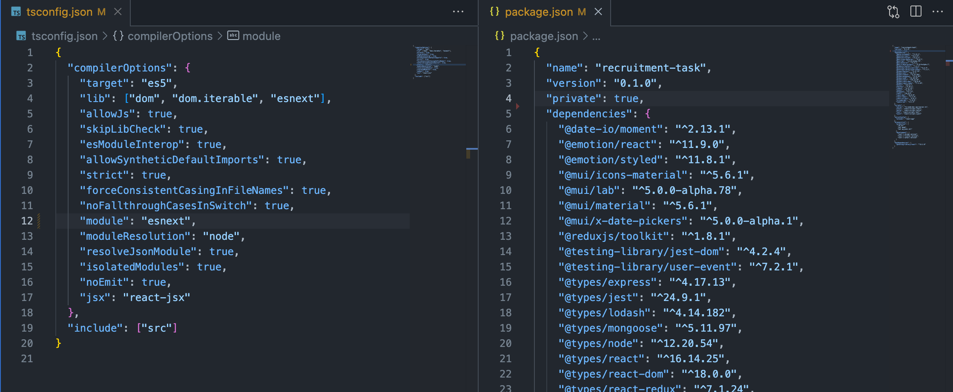The image size is (953, 392).
Task: Click the "esModuleInterop" option
Action: tap(132, 145)
